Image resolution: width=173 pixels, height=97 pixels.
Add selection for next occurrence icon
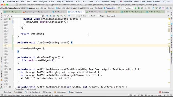(58, 16)
